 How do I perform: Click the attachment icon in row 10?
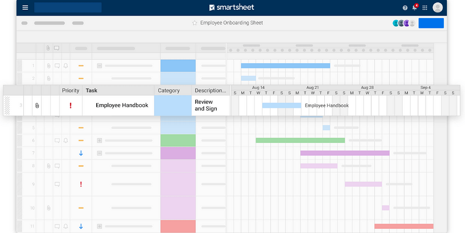49,208
